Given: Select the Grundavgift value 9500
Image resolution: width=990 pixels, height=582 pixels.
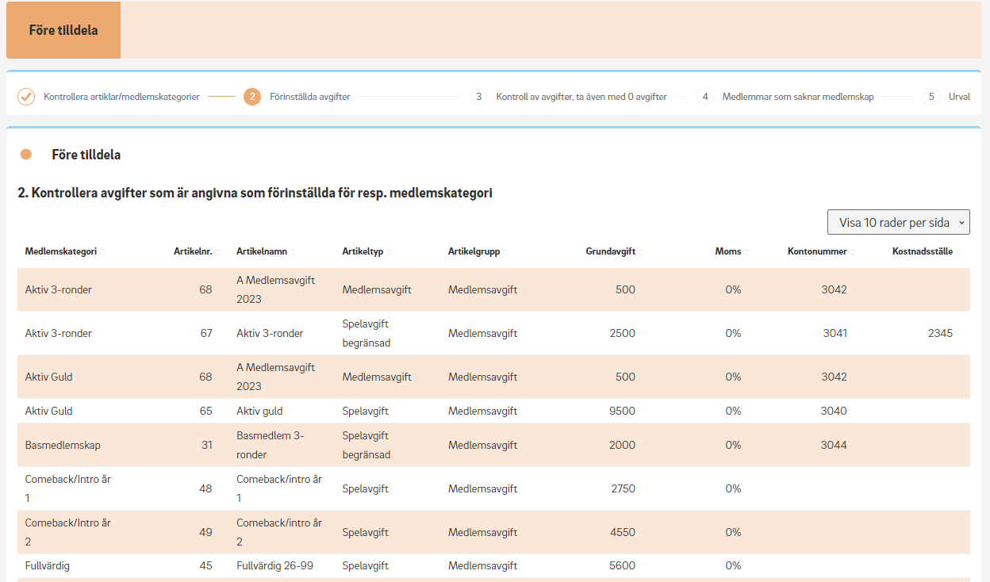Looking at the screenshot, I should click(623, 412).
